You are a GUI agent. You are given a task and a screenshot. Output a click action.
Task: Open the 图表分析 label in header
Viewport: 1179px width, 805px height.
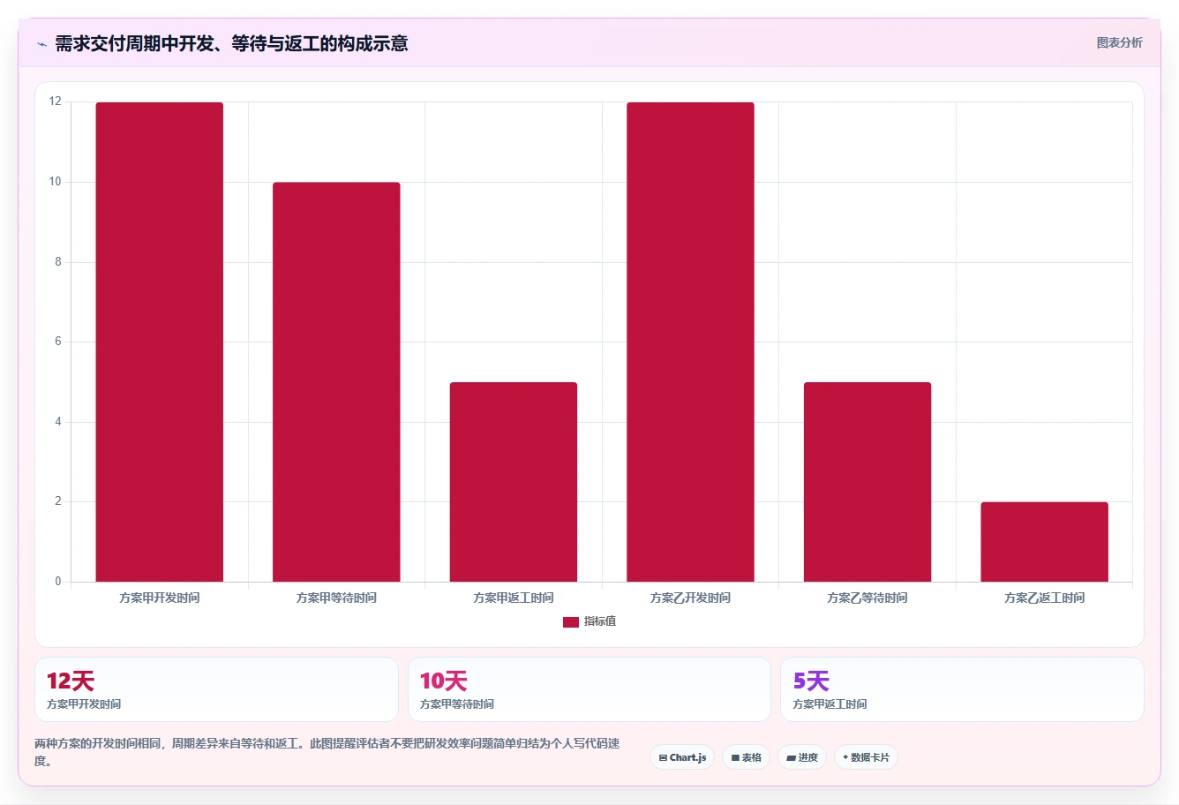[x=1119, y=42]
